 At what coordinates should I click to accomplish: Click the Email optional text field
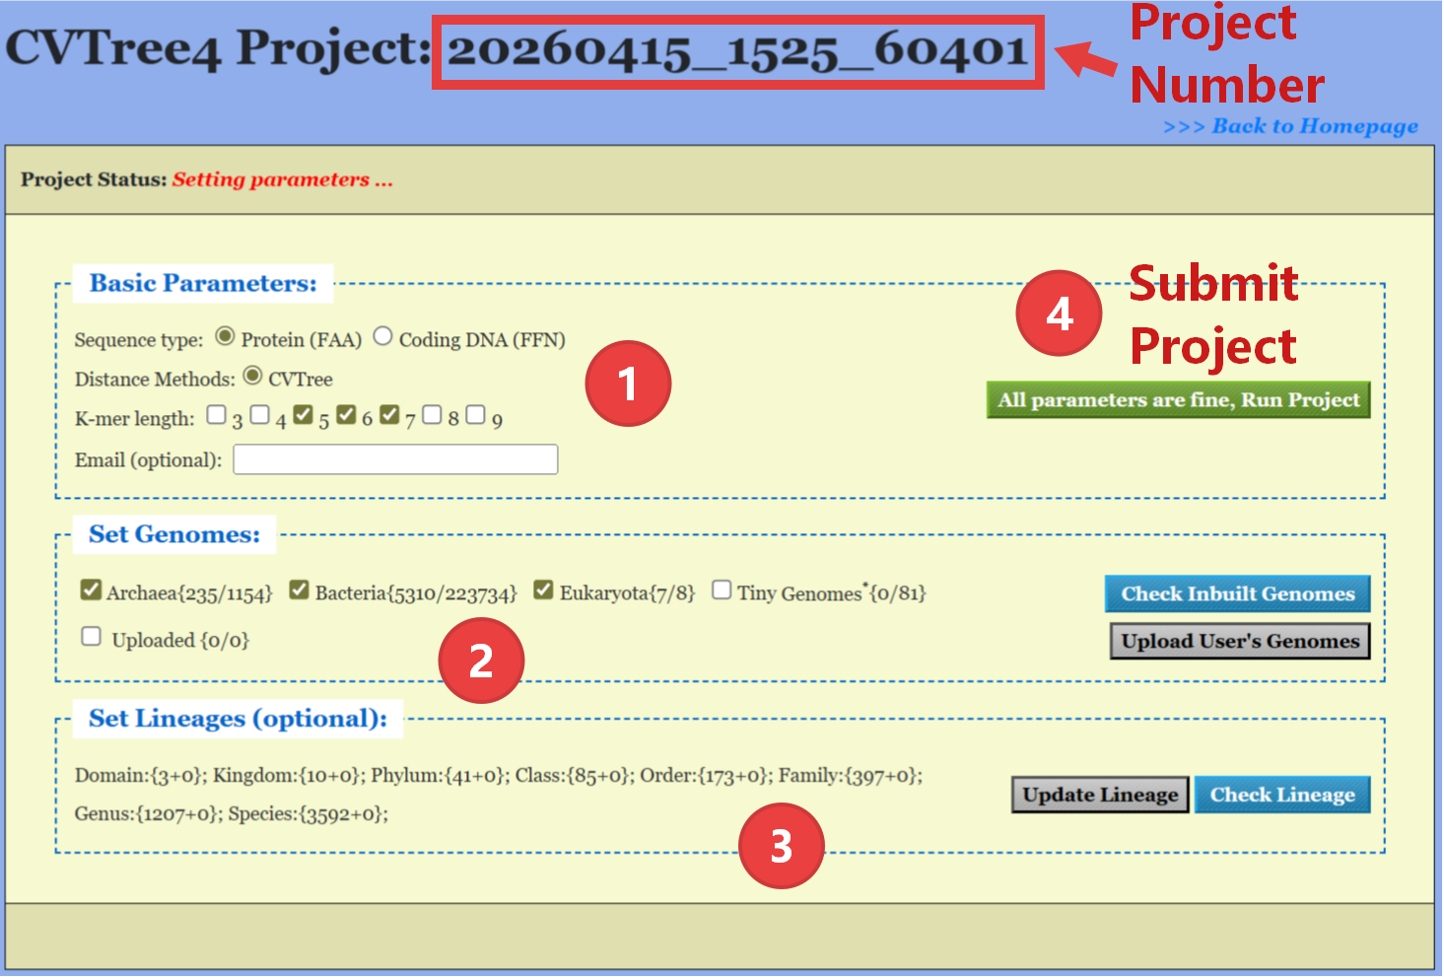tap(395, 459)
